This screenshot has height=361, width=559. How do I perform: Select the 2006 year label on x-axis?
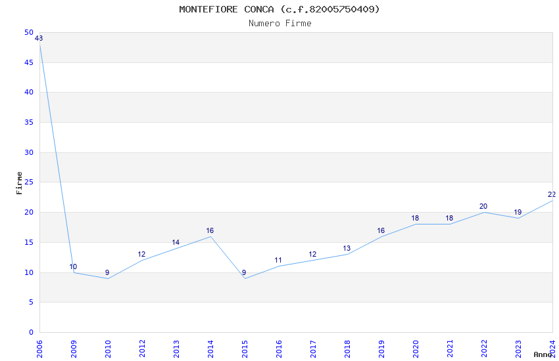[39, 349]
